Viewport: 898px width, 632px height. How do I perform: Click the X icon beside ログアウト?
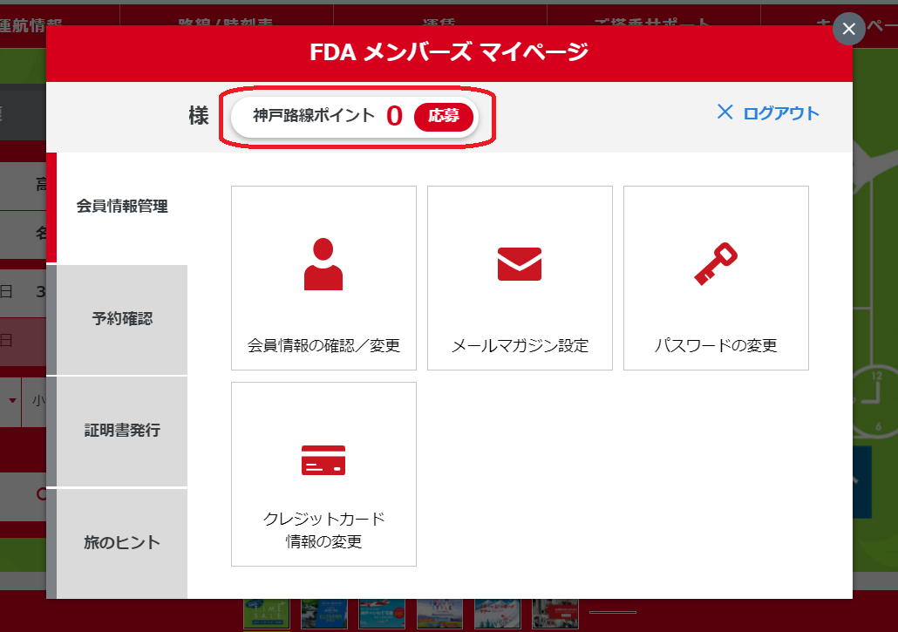tap(725, 112)
